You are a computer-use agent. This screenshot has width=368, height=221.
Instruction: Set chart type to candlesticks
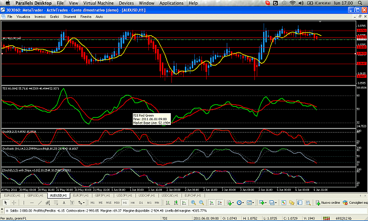(176, 203)
